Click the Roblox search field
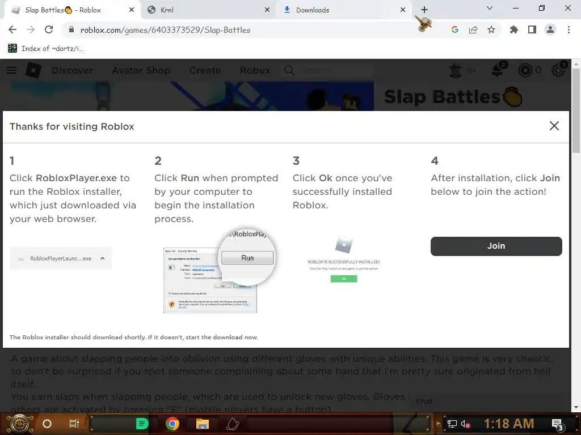 tap(328, 70)
